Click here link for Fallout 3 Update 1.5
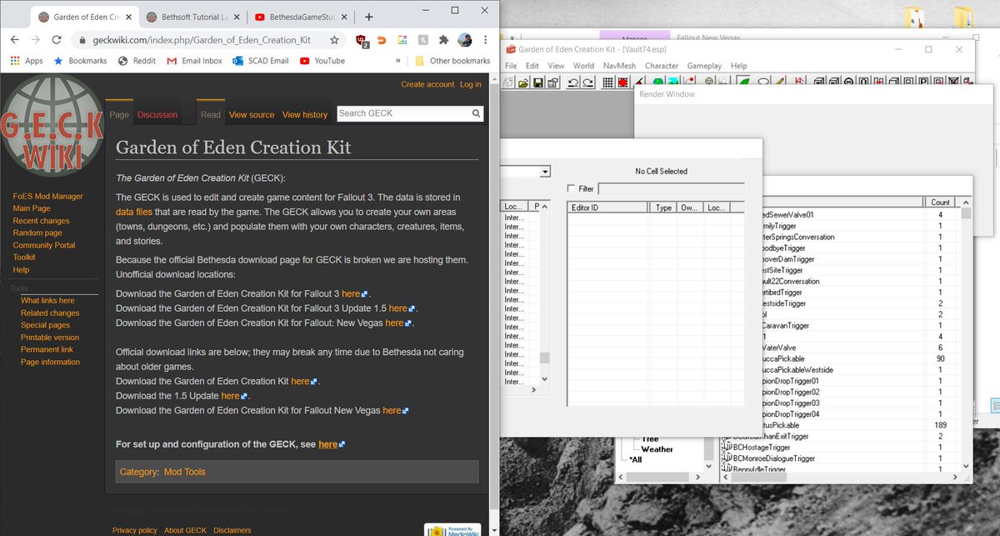 click(398, 308)
